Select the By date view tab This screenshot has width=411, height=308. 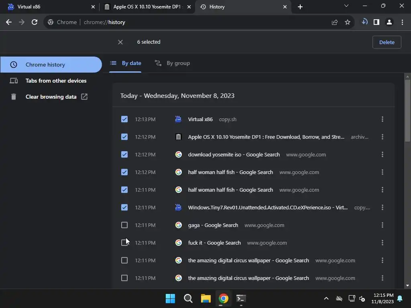coord(125,63)
